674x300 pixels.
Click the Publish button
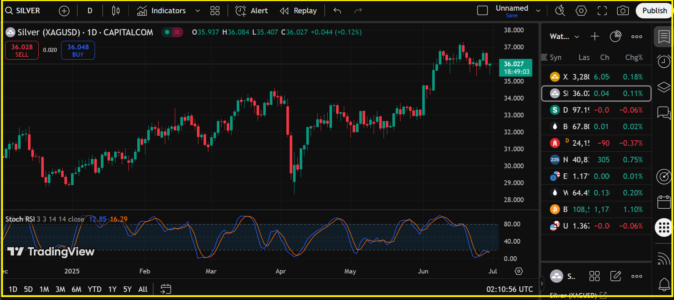(654, 11)
